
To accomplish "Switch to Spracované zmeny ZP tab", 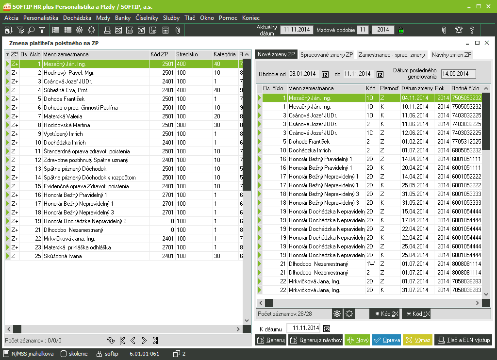I will 326,55.
